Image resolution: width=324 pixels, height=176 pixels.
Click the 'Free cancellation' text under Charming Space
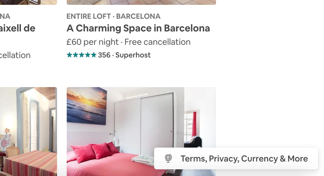coord(157,42)
